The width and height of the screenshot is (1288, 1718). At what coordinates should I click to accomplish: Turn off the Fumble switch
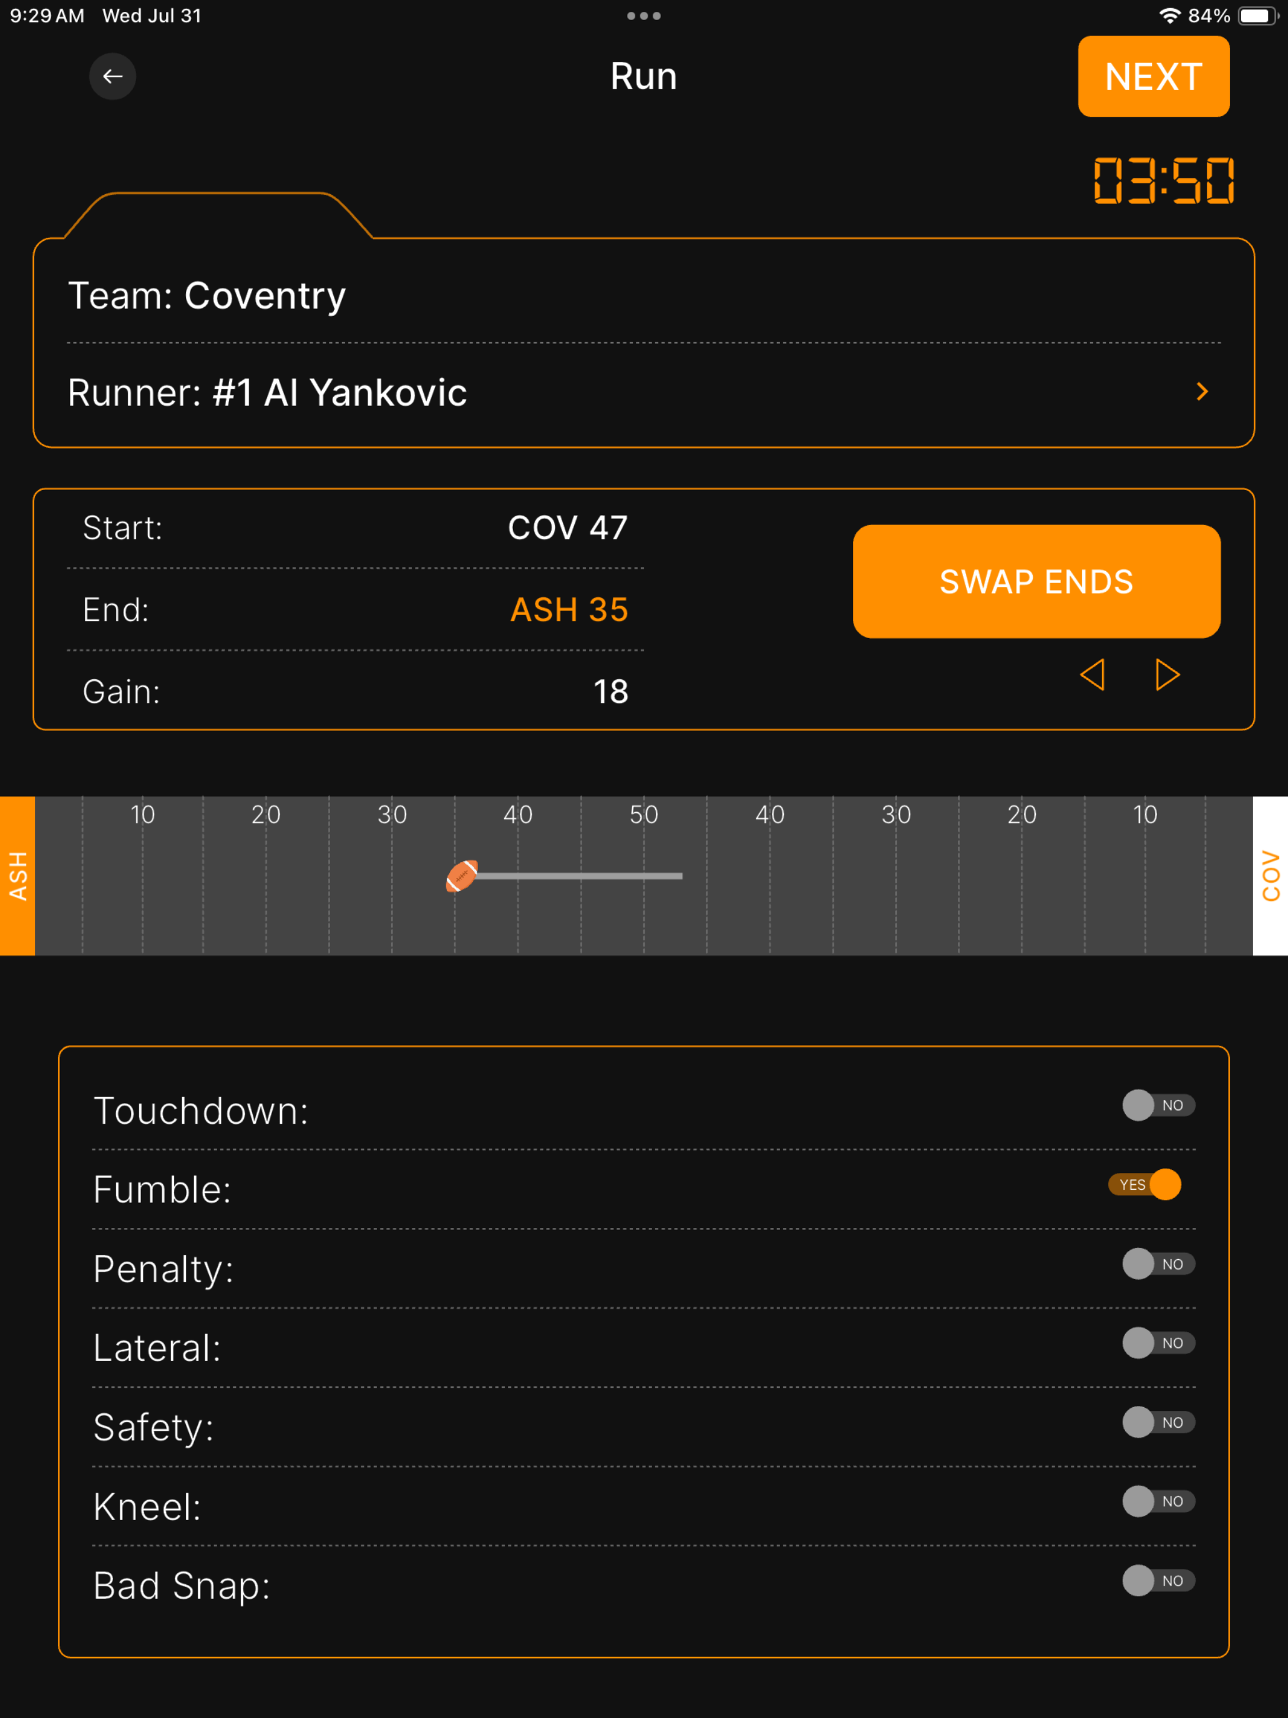point(1145,1184)
